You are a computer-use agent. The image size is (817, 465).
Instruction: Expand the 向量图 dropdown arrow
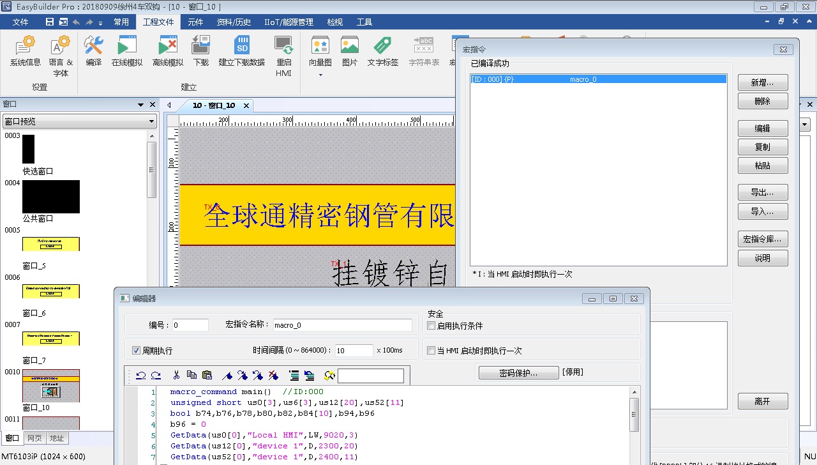click(x=320, y=75)
